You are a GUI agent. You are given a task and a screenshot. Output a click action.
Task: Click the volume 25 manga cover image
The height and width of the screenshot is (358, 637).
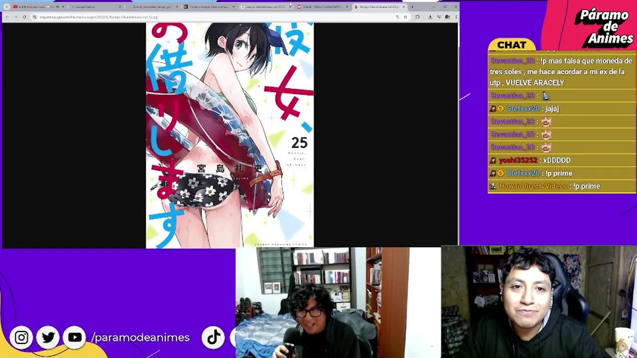tap(229, 135)
